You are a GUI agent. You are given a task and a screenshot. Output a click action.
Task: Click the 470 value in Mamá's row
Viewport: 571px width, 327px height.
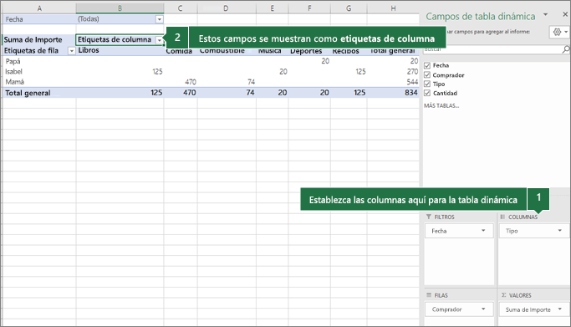click(x=191, y=82)
